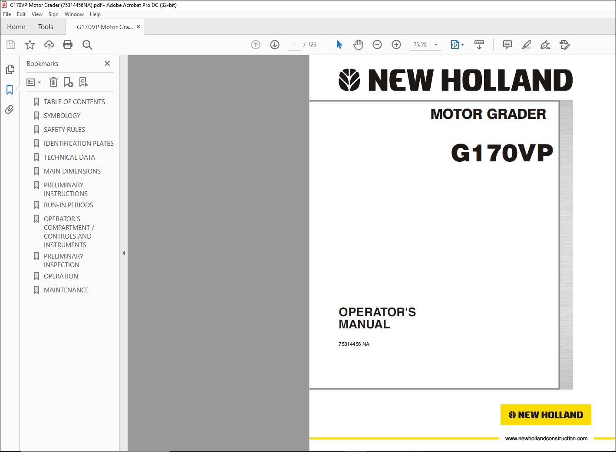616x452 pixels.
Task: Find current bookmark icon
Action: (83, 82)
